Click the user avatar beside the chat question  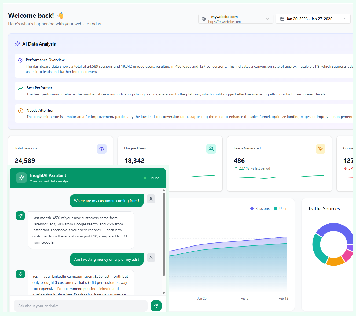(151, 199)
